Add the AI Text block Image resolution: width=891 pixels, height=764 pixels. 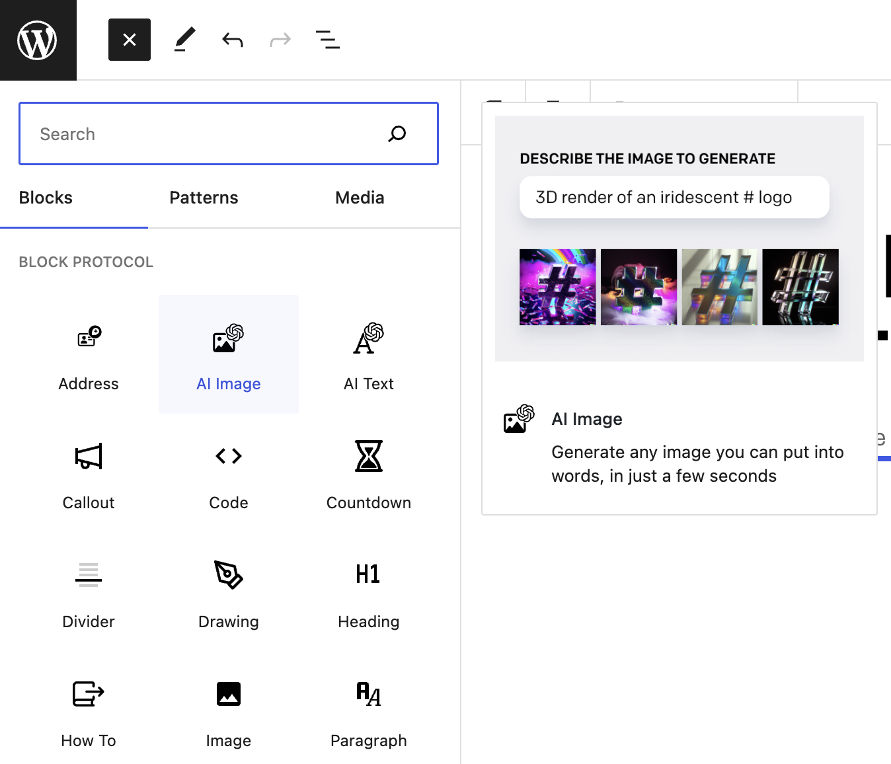[x=368, y=355]
